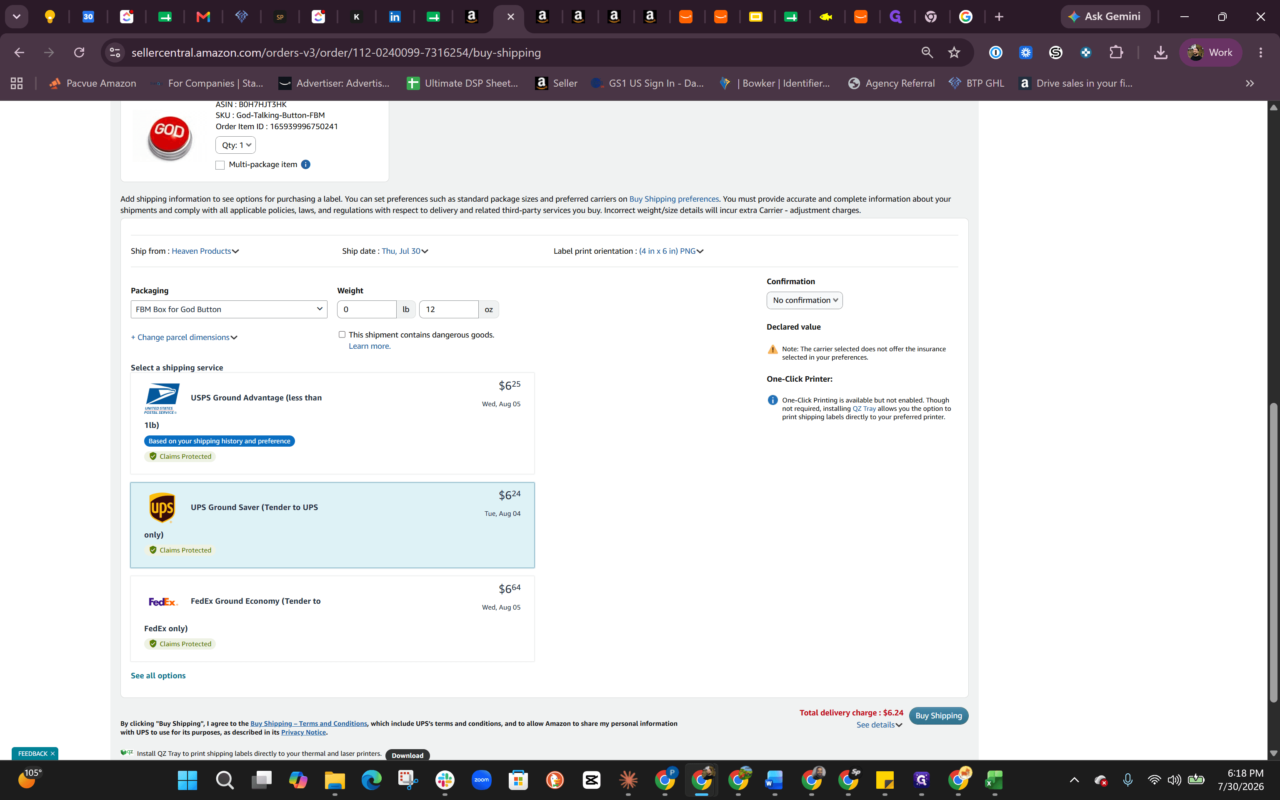Click the page vertical scrollbar thumb
Viewport: 1280px width, 800px height.
pos(1273,552)
